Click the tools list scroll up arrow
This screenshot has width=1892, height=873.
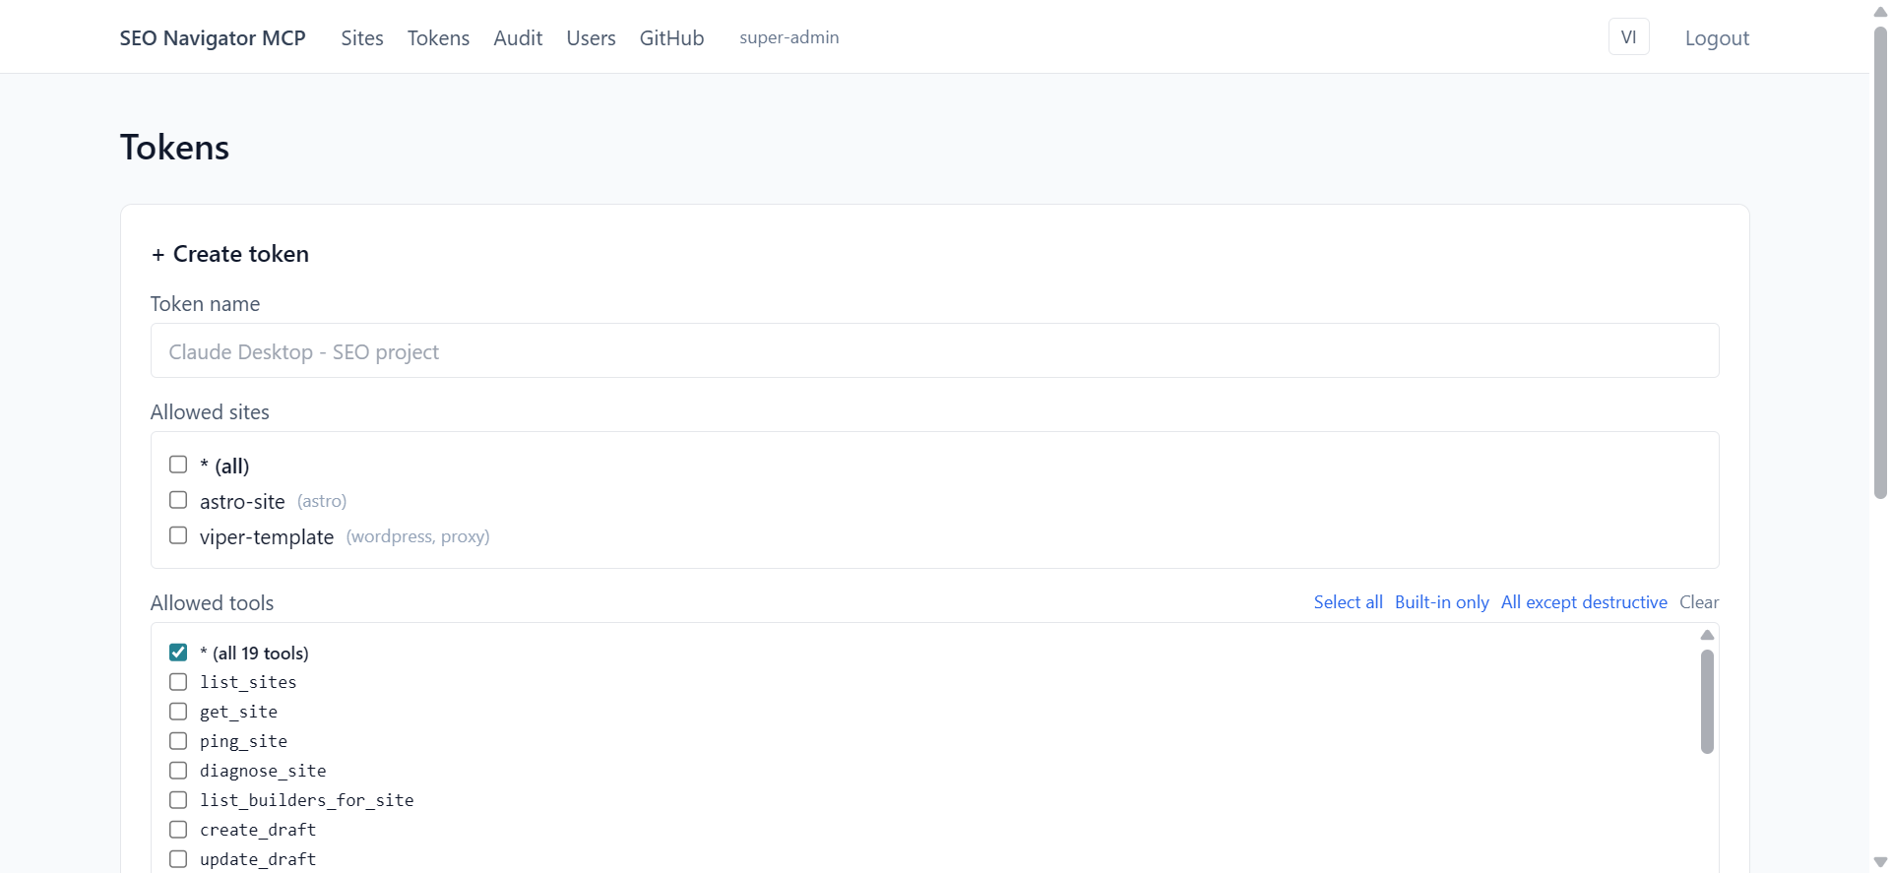(x=1707, y=636)
